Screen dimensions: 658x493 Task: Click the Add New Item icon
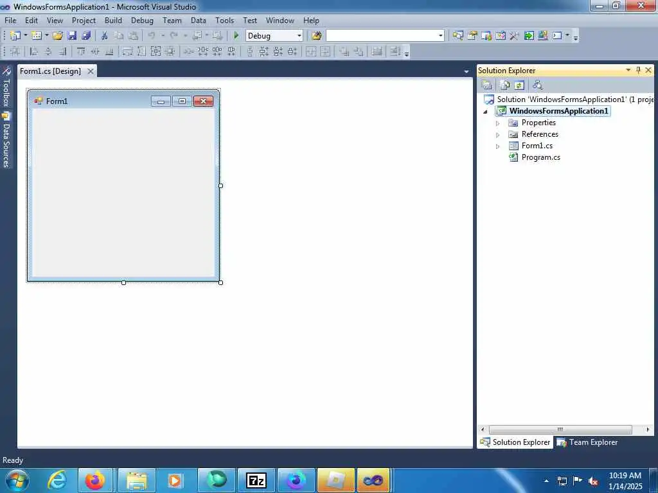(x=37, y=36)
